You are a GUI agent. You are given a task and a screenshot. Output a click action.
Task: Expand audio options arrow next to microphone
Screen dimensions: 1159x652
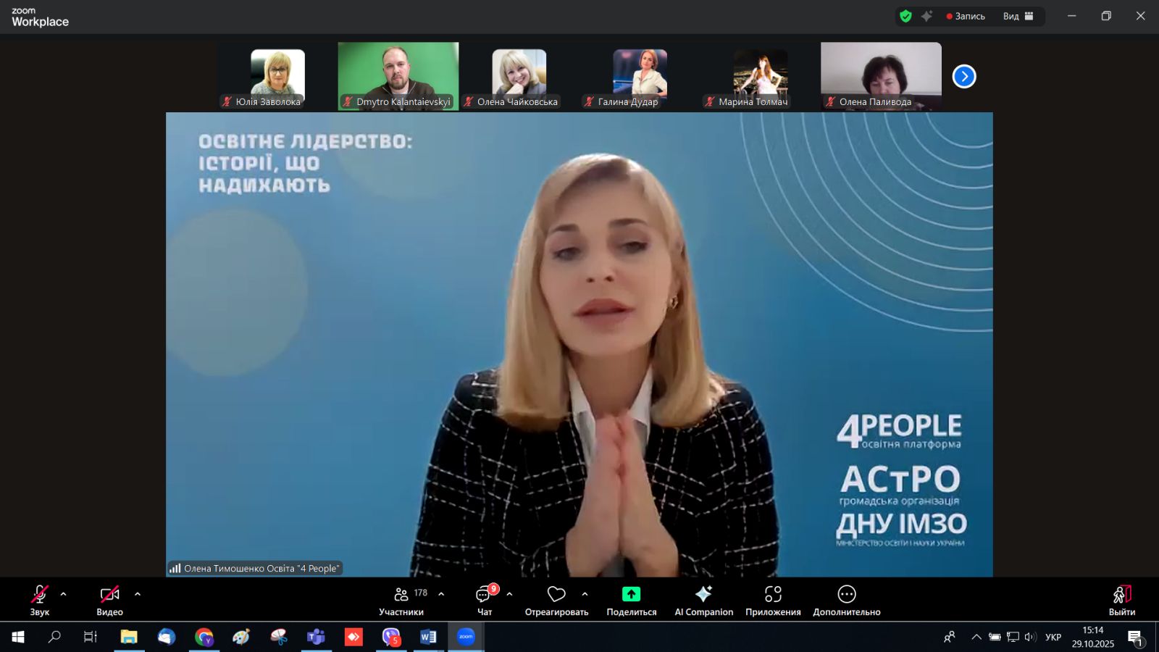(x=64, y=594)
